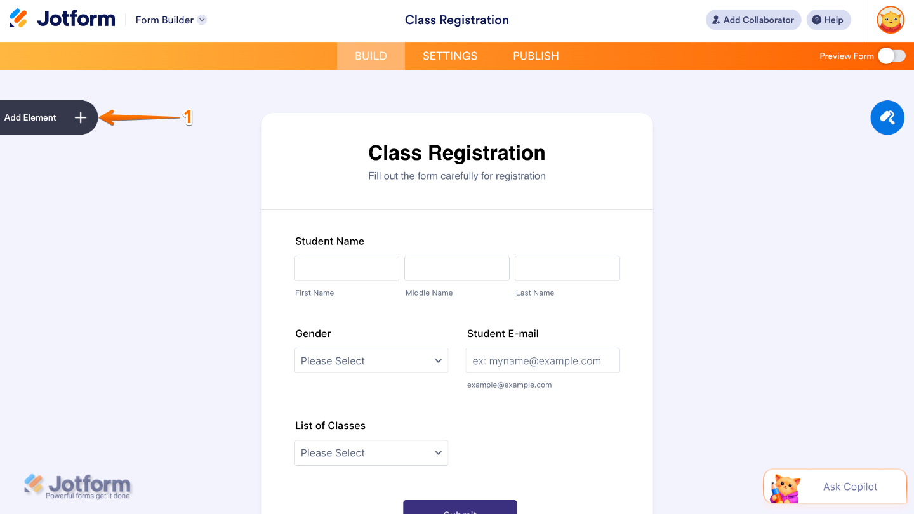Switch to the SETTINGS tab
This screenshot has width=914, height=514.
[x=450, y=56]
